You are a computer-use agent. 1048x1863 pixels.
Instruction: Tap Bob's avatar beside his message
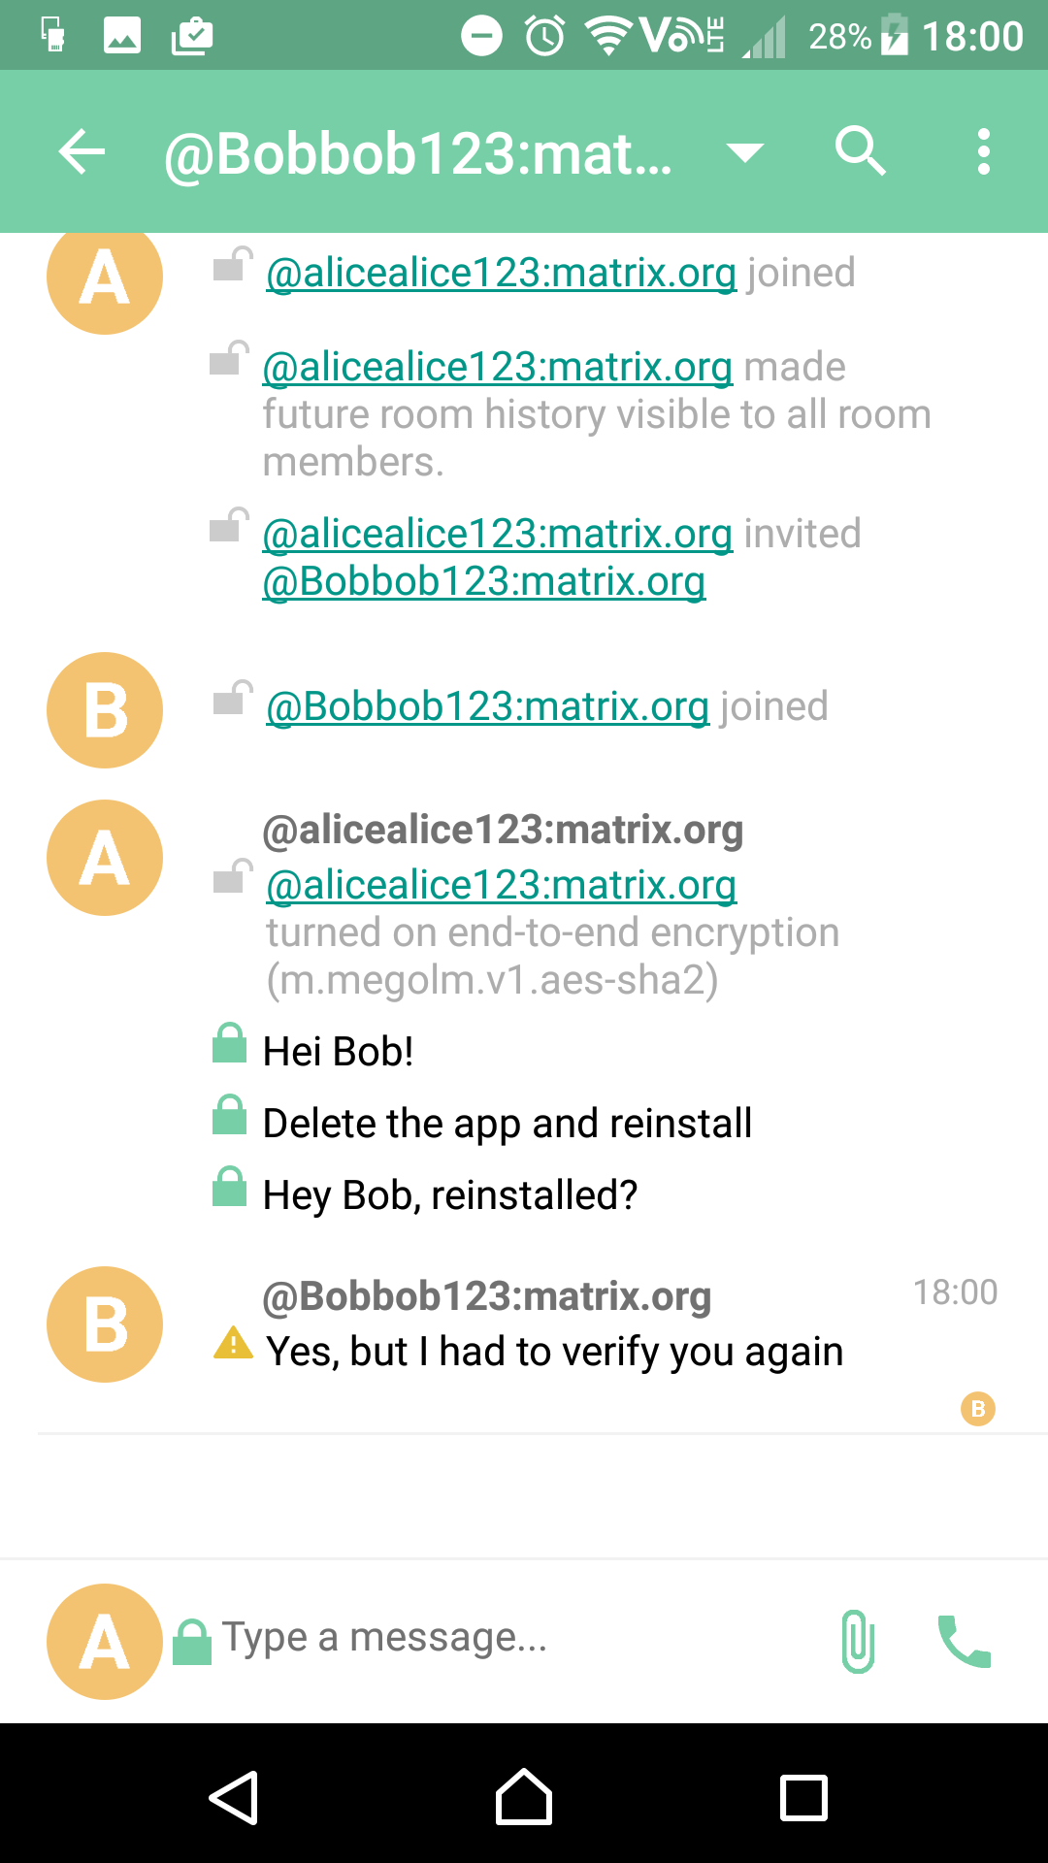tap(105, 1324)
